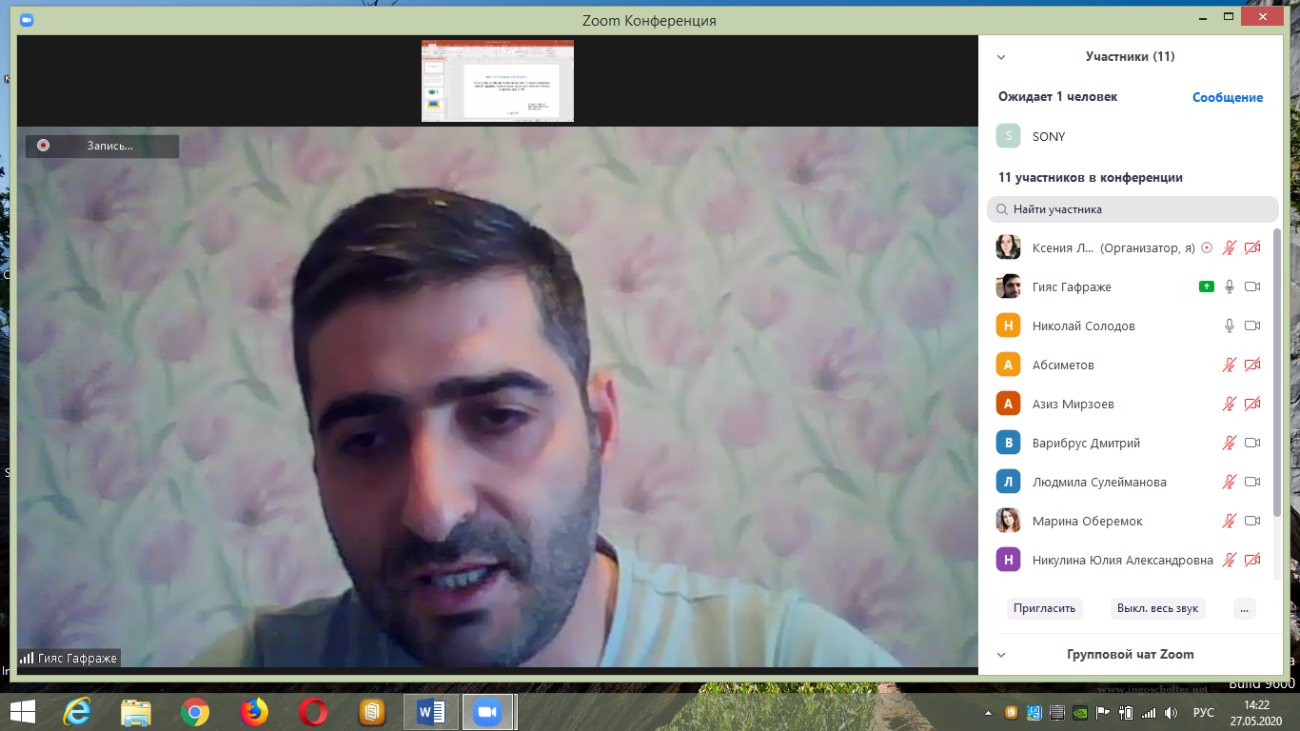Click the Сообщение link for the waiting room
1300x731 pixels.
(1228, 97)
